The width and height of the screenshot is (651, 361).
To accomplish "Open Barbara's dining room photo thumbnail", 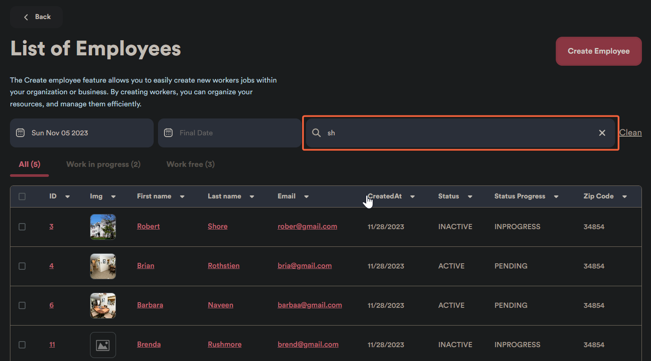I will pyautogui.click(x=103, y=305).
